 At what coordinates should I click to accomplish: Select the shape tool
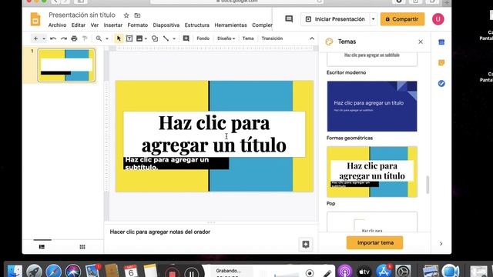point(155,38)
